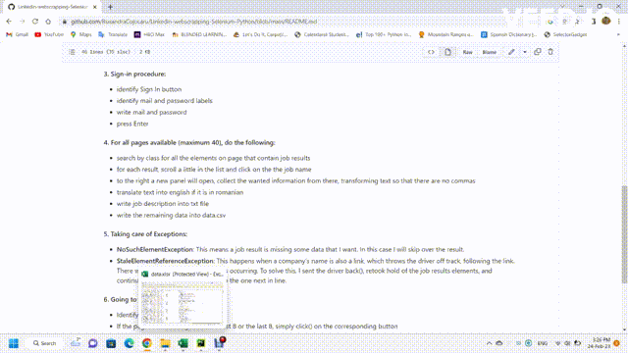The width and height of the screenshot is (628, 353).
Task: Open the browser home page
Action: point(48,22)
